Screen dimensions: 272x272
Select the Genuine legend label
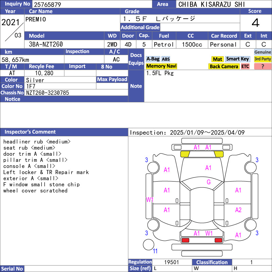pos(262,52)
